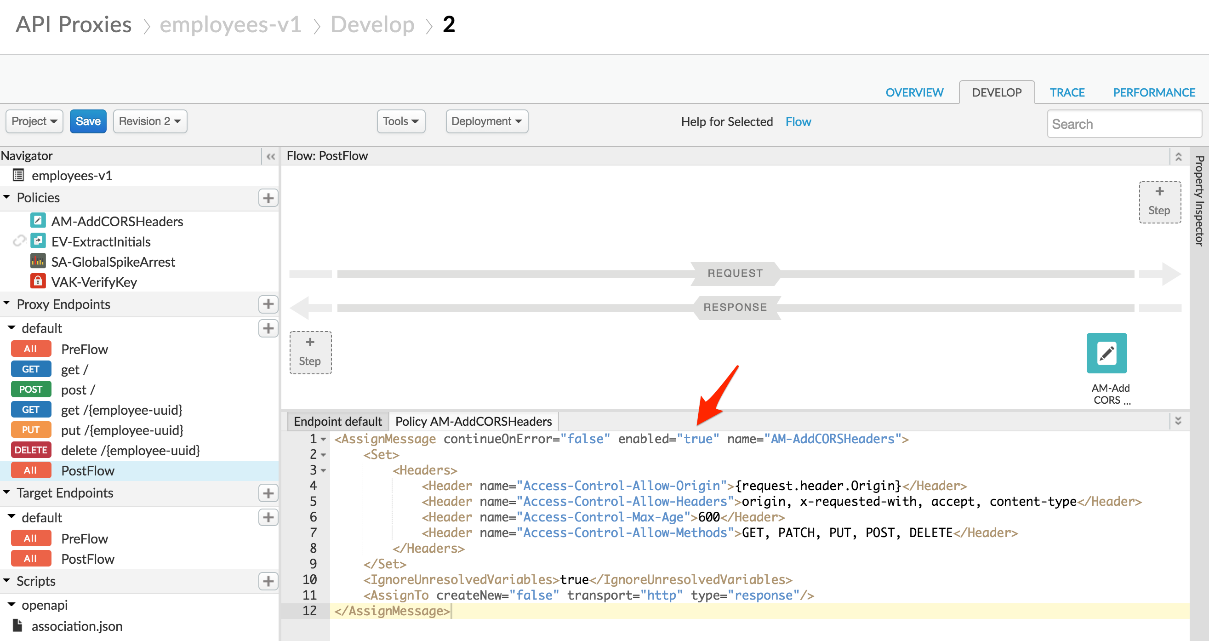The width and height of the screenshot is (1209, 641).
Task: Add a flow to target default endpoint
Action: 268,517
